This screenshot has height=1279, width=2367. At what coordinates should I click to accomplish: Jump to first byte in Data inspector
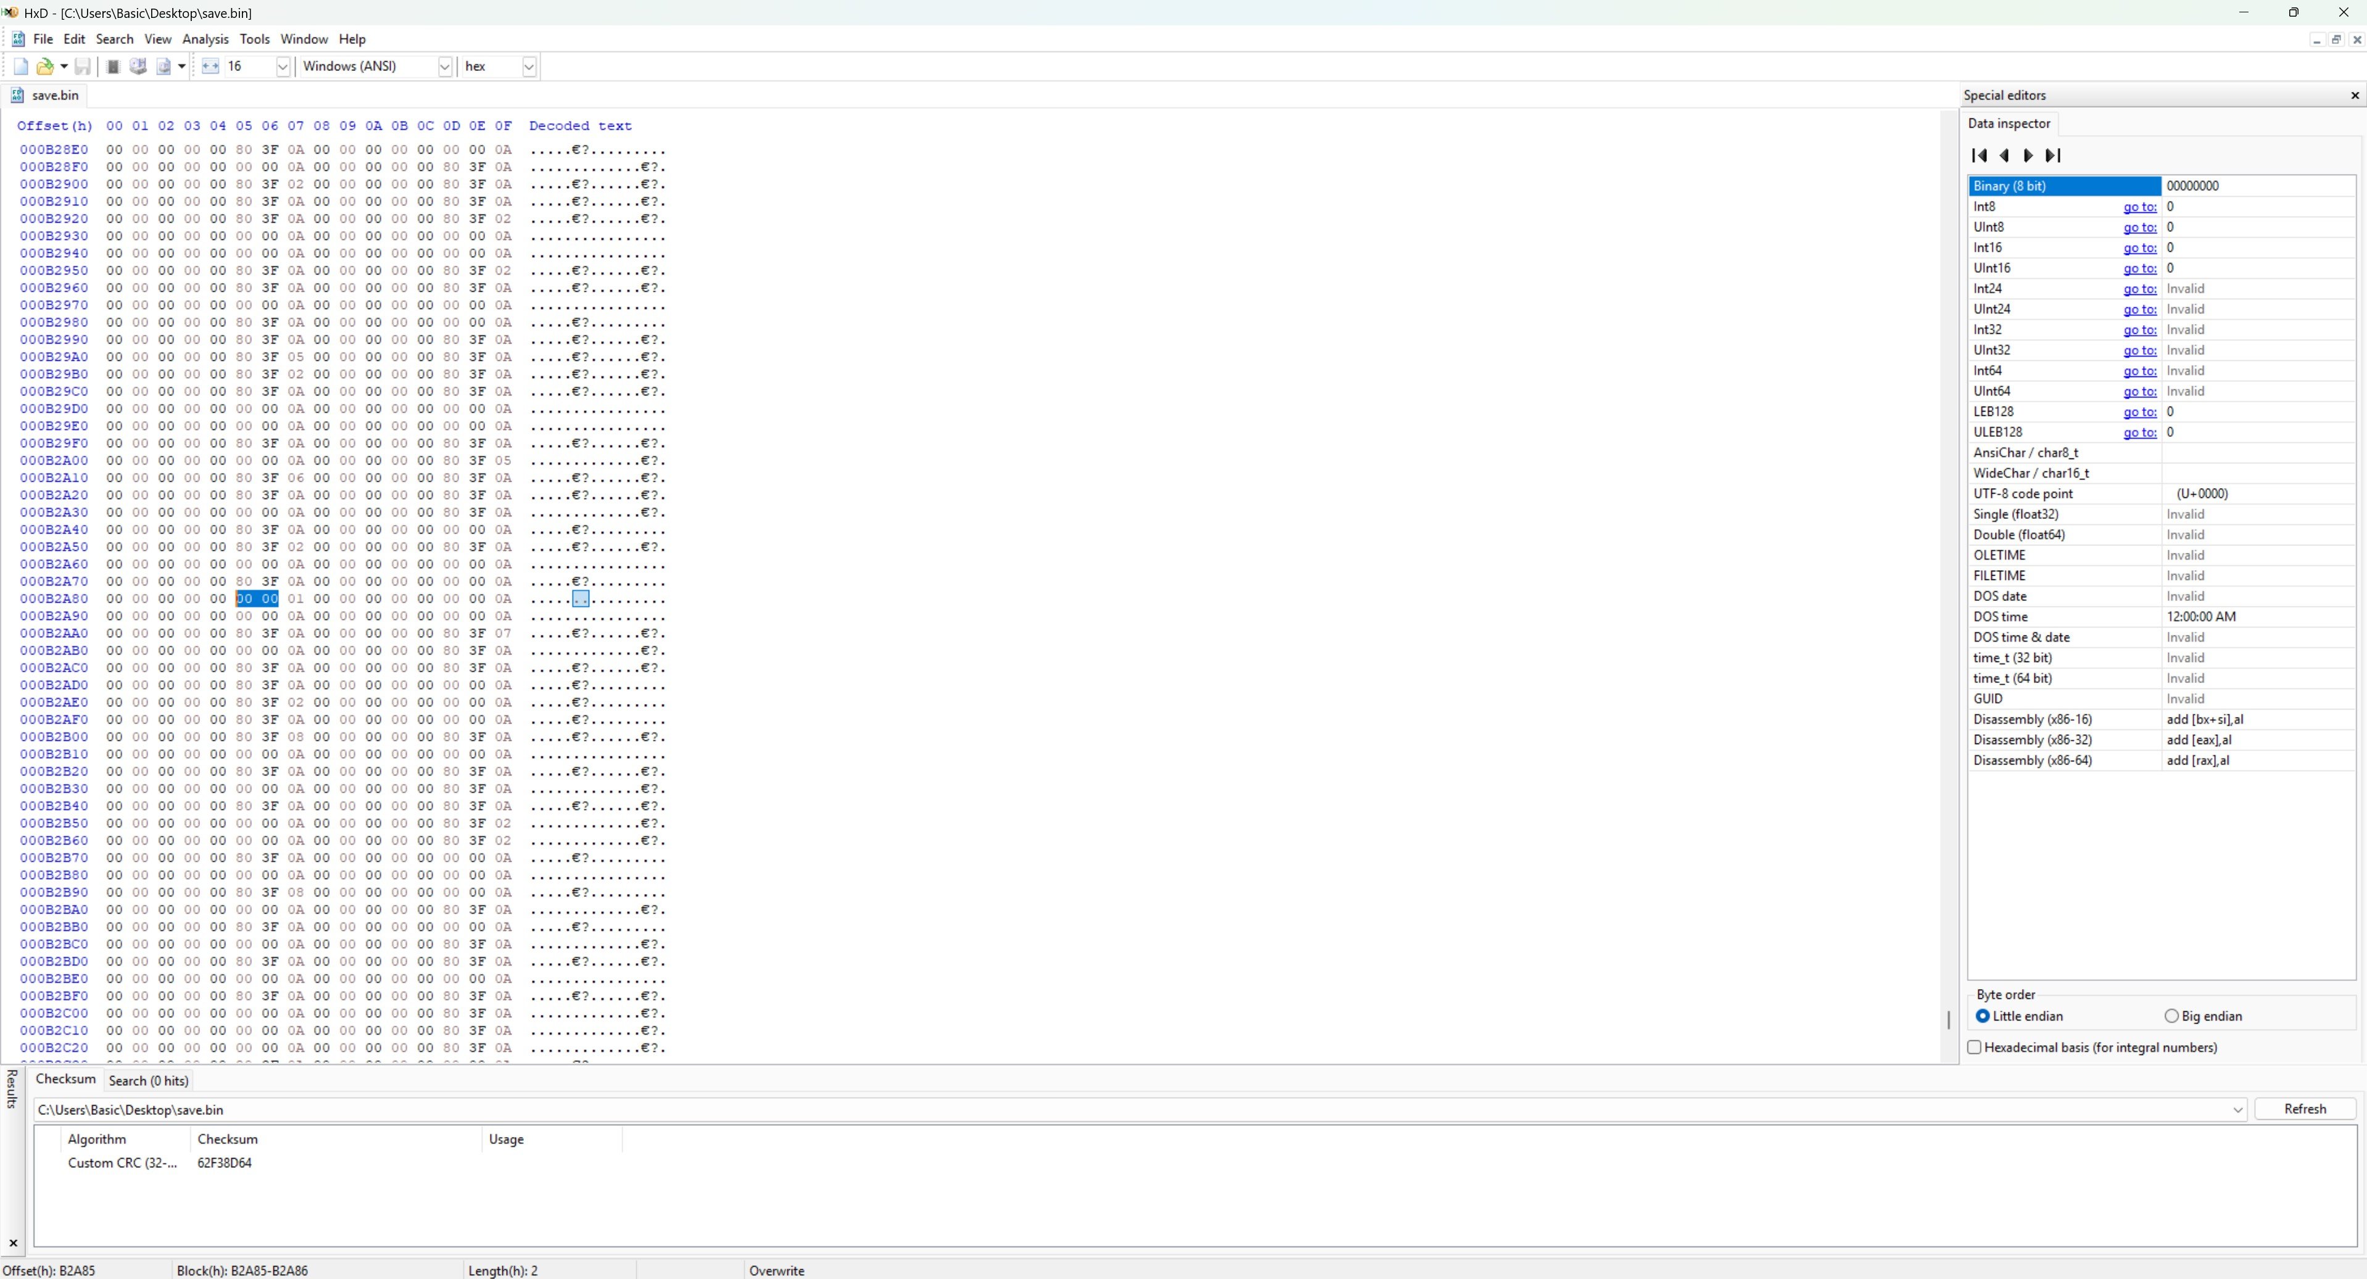pos(1980,155)
